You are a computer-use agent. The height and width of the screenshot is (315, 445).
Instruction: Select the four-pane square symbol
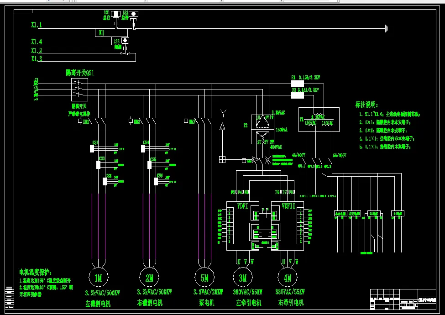click(222, 159)
